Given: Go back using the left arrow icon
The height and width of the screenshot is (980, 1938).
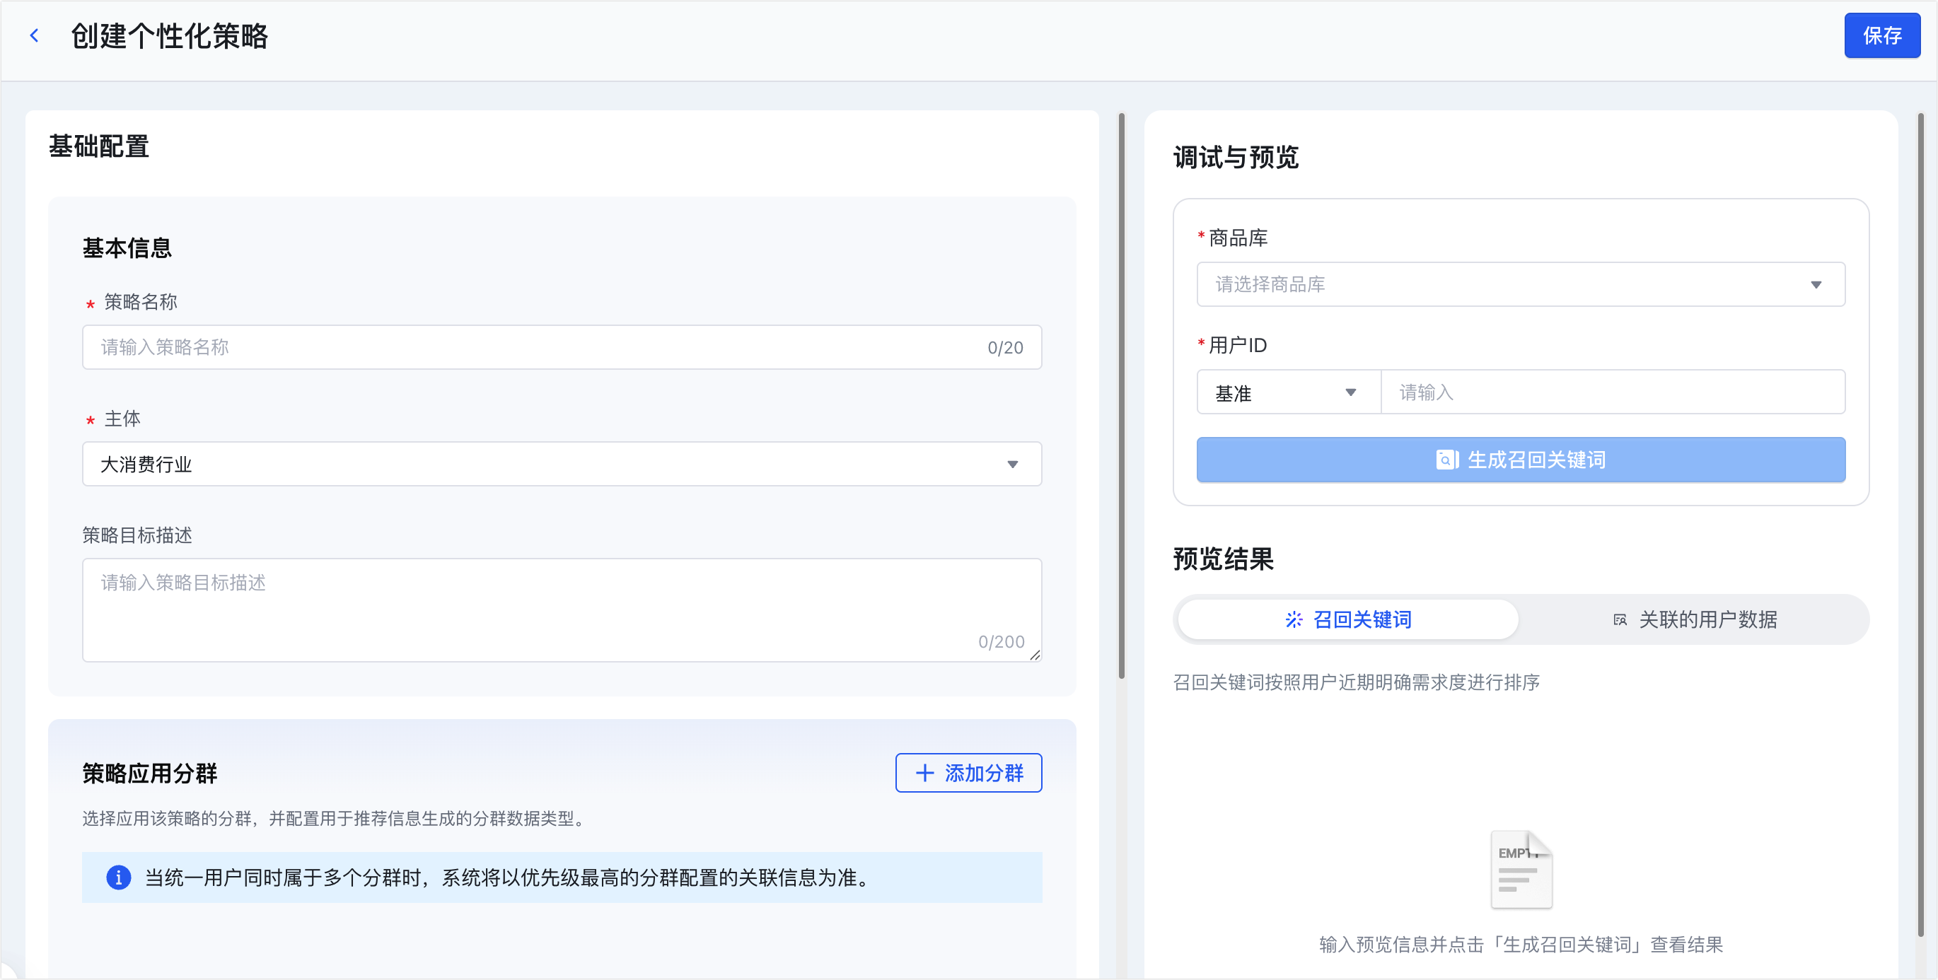Looking at the screenshot, I should [x=34, y=35].
